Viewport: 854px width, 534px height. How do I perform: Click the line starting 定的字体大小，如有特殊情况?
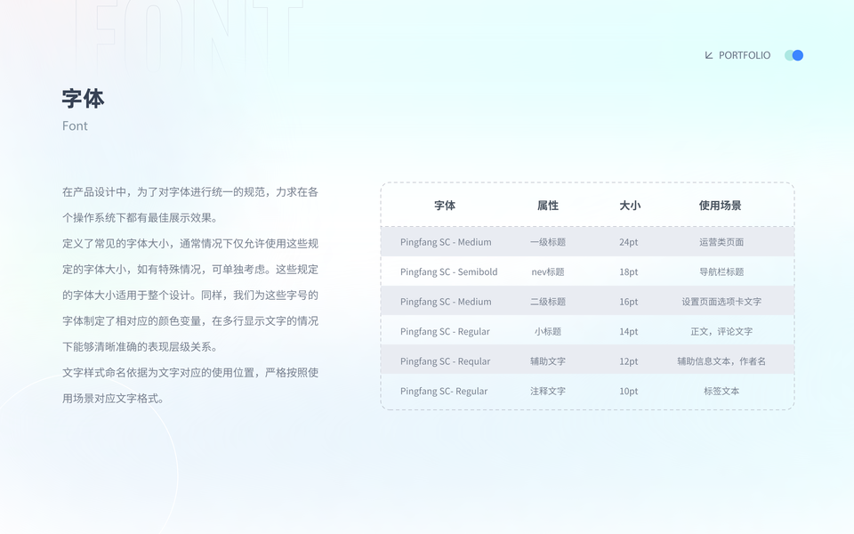tap(190, 269)
